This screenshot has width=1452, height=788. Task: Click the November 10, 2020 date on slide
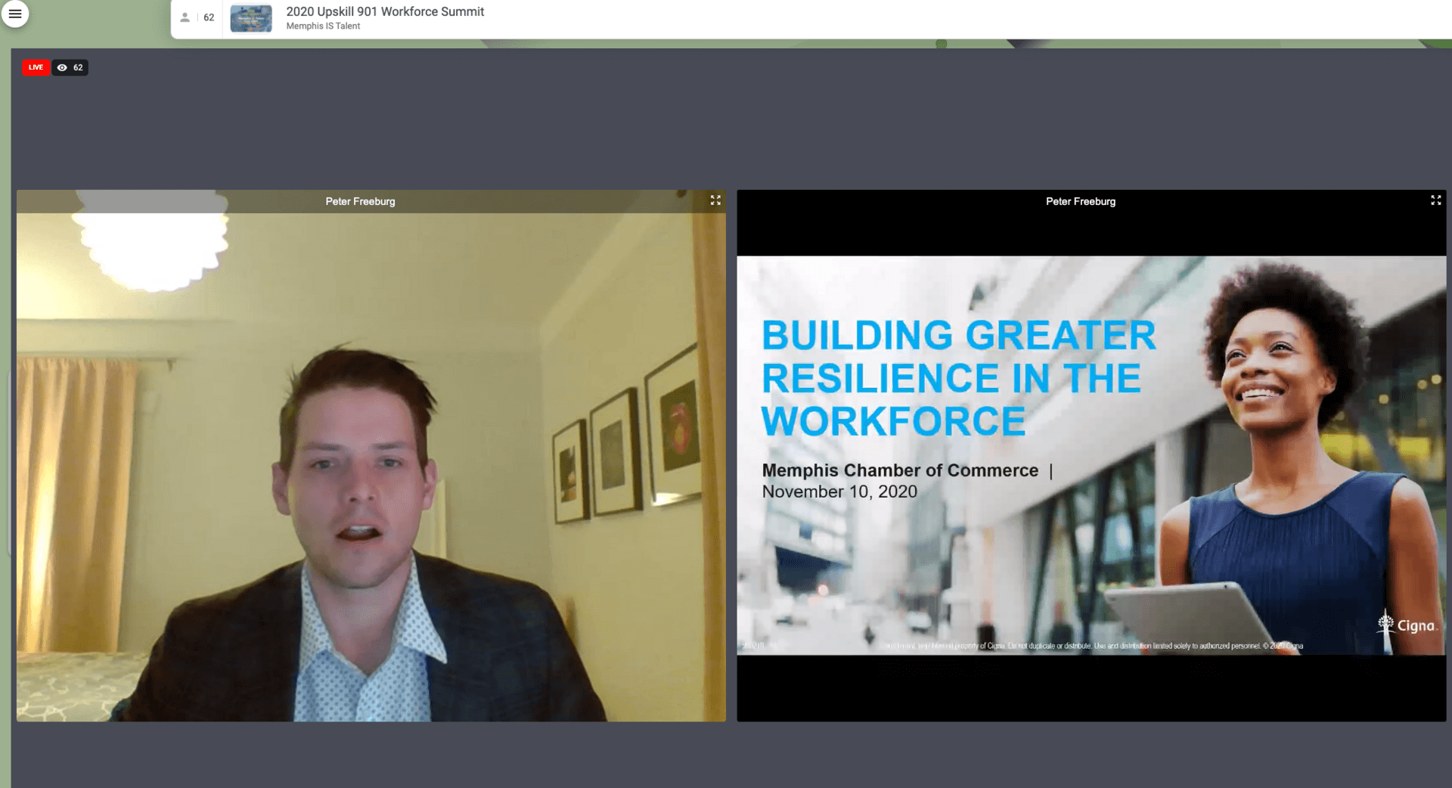coord(839,492)
